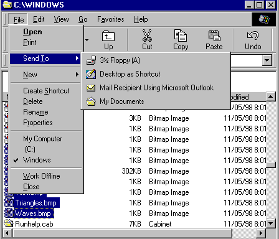Choose Open from the File menu
Viewport: 279px width, 239px height.
46,32
